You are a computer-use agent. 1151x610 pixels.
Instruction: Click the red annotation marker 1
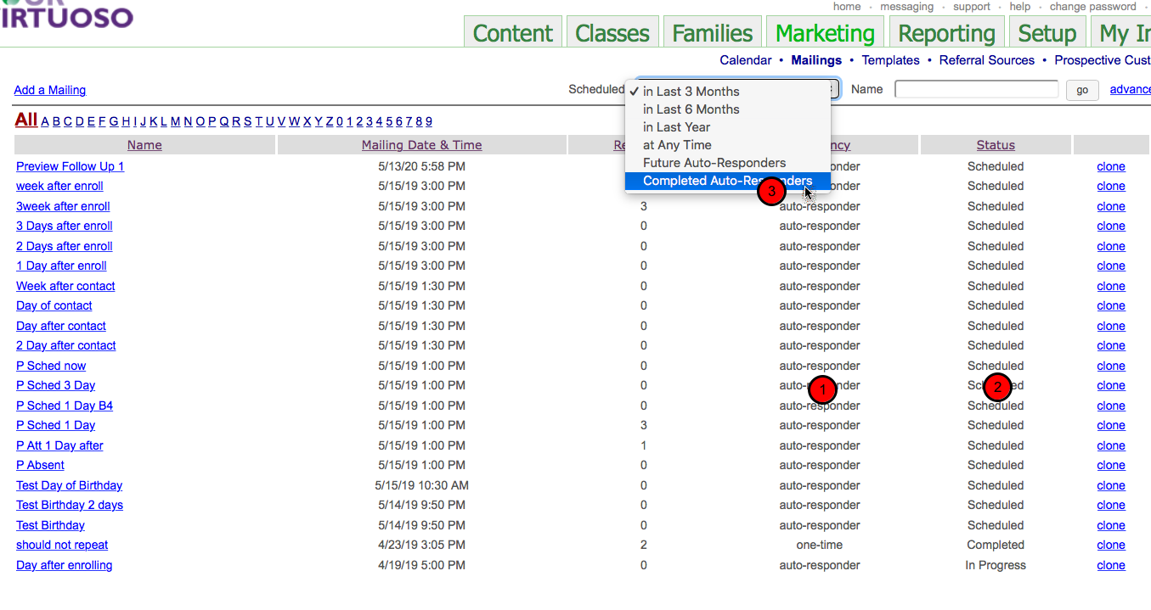821,389
